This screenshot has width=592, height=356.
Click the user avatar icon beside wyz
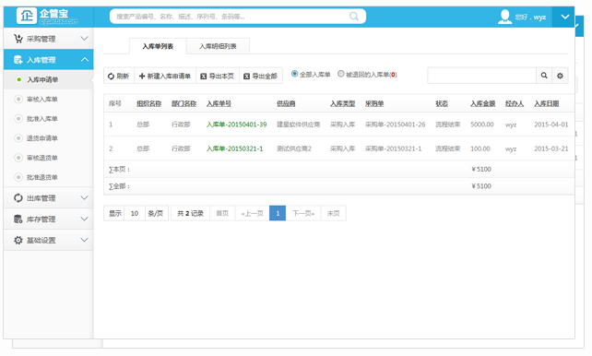[504, 17]
